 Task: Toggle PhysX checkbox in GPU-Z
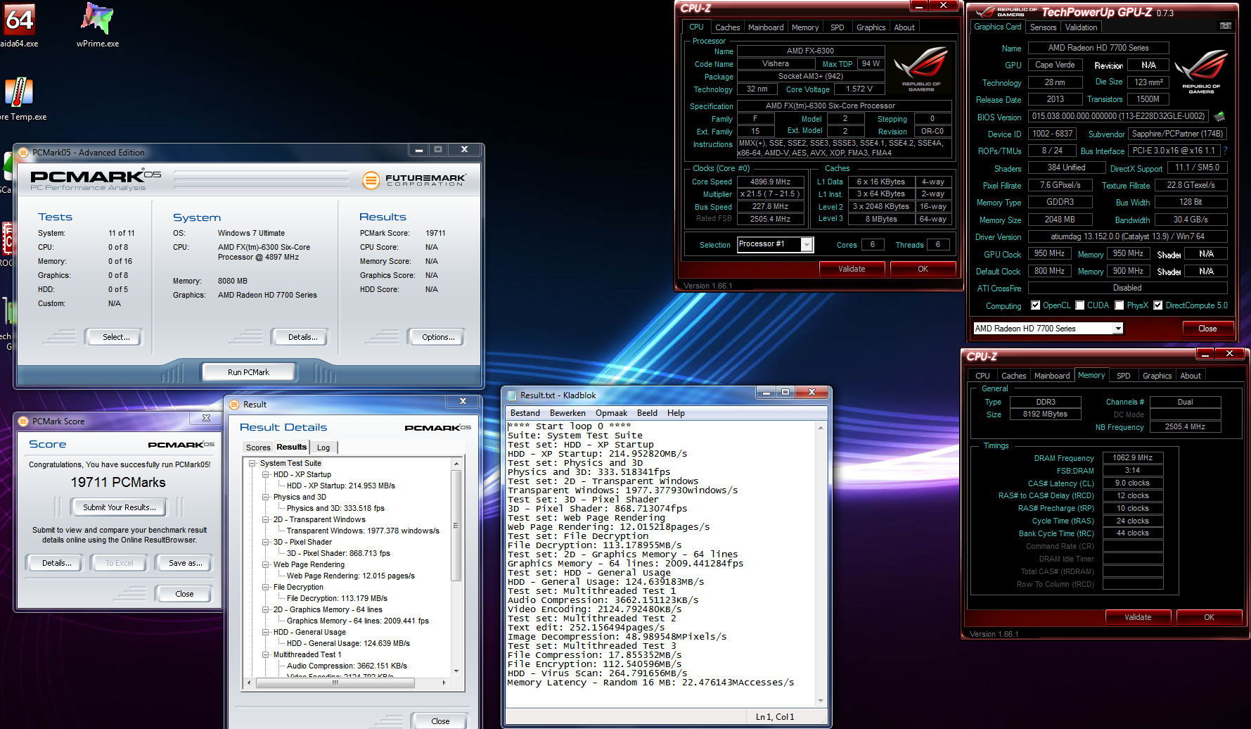(x=1120, y=305)
